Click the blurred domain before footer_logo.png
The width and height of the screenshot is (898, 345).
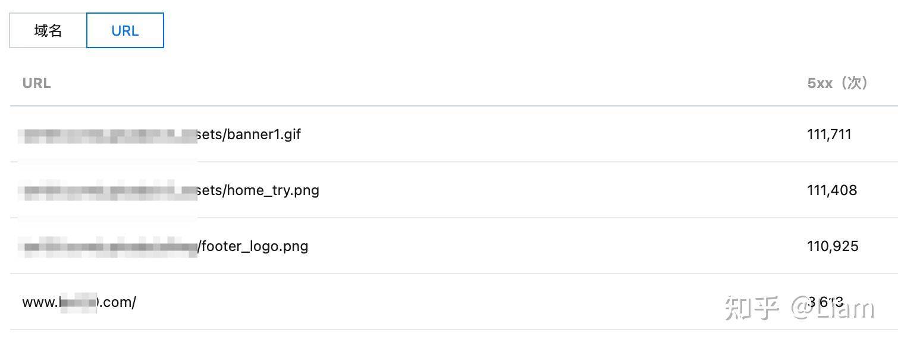[108, 246]
